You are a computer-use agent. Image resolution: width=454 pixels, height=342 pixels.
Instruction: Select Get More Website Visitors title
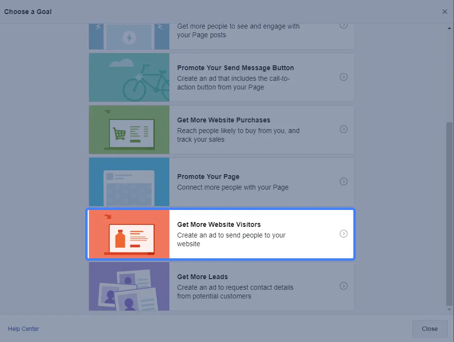click(x=219, y=224)
